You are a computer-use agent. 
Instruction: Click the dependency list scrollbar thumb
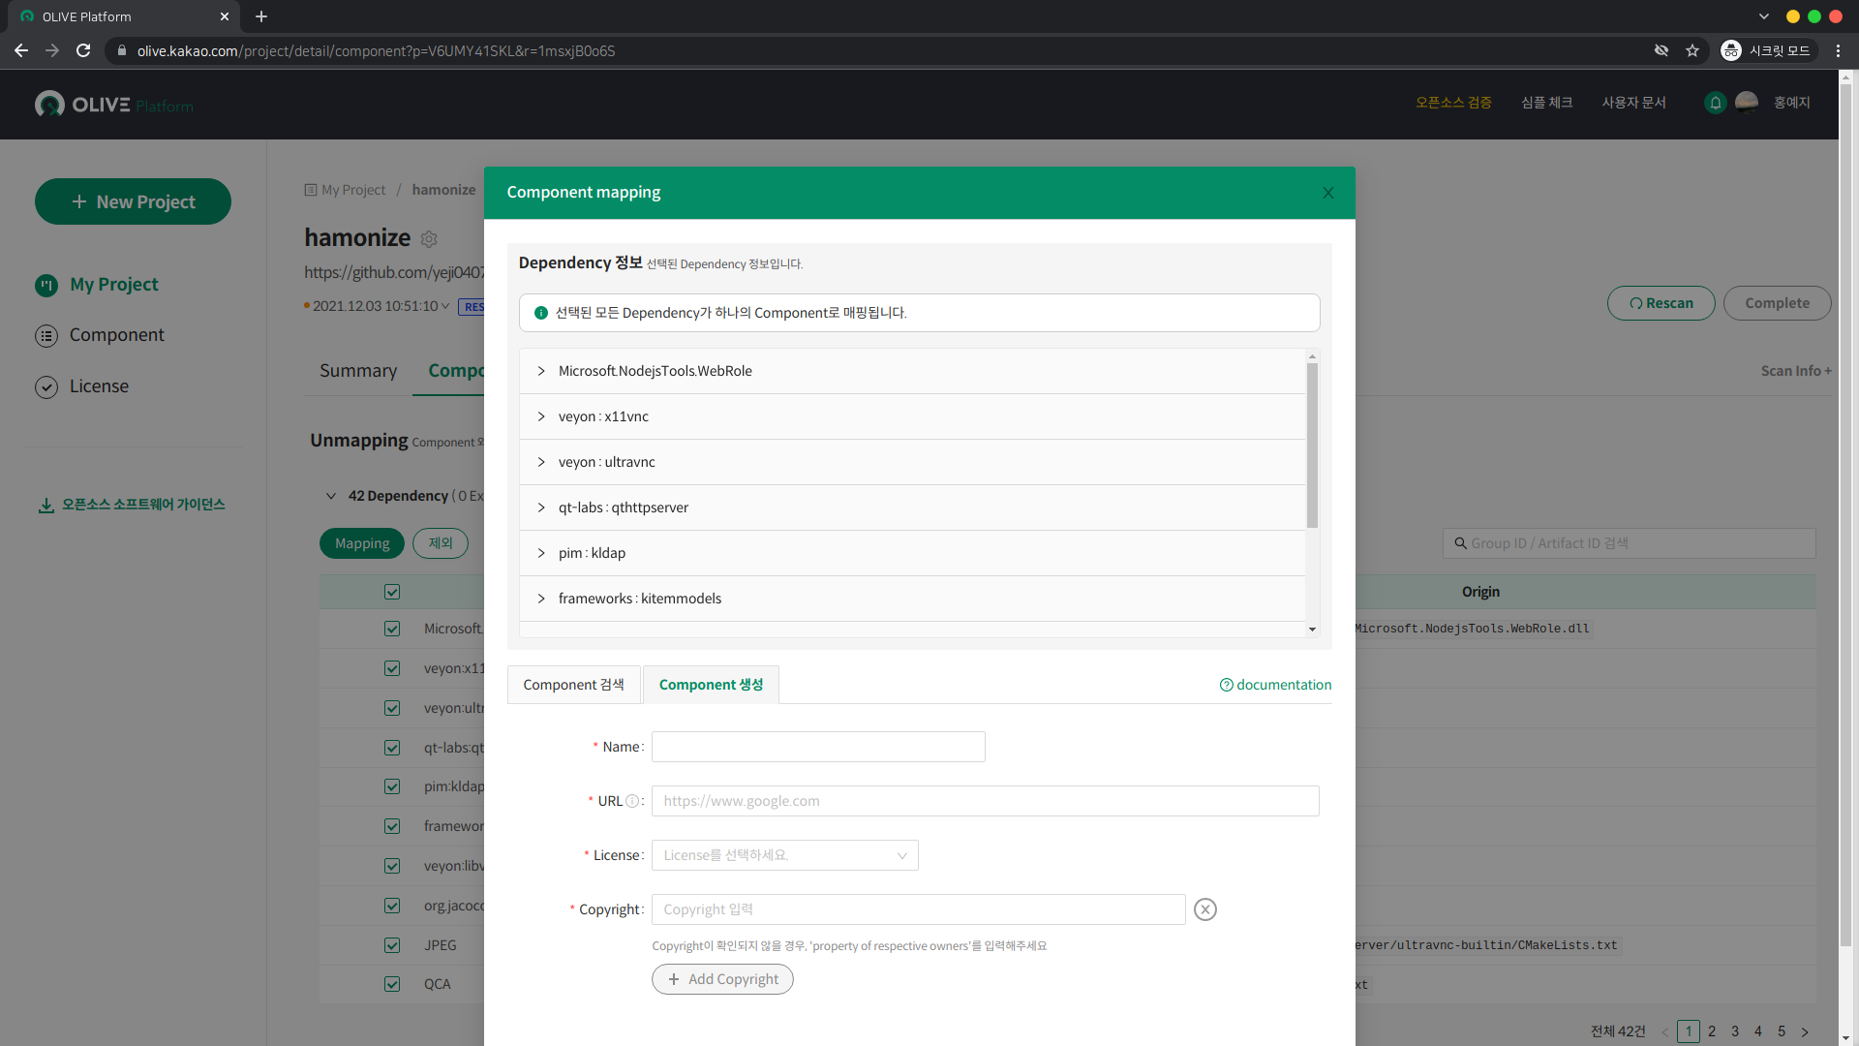(x=1312, y=446)
